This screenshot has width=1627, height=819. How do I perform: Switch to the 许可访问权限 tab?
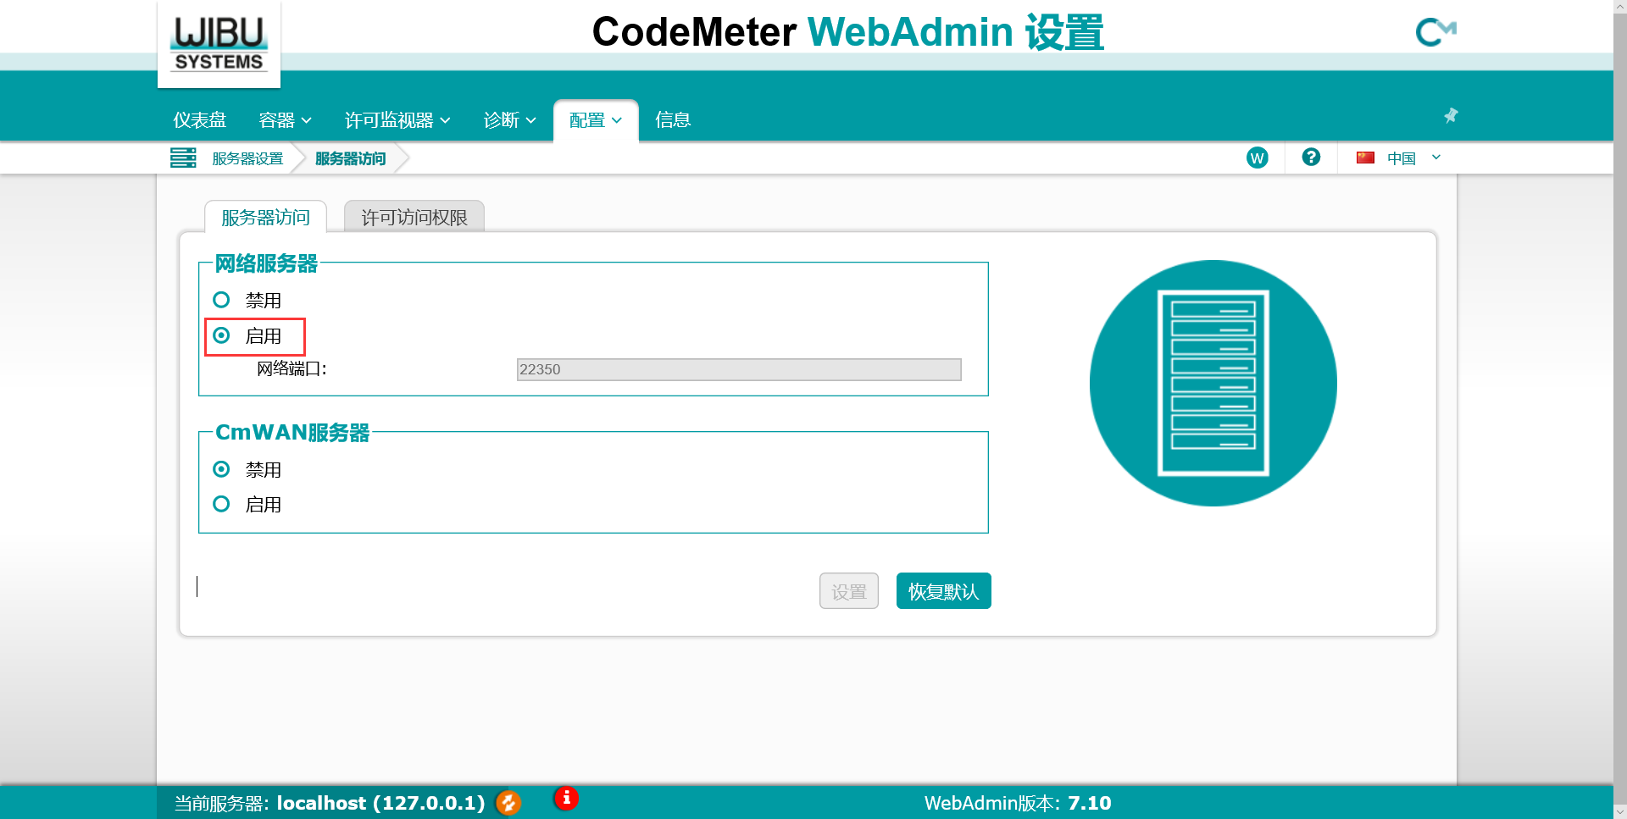pyautogui.click(x=414, y=217)
